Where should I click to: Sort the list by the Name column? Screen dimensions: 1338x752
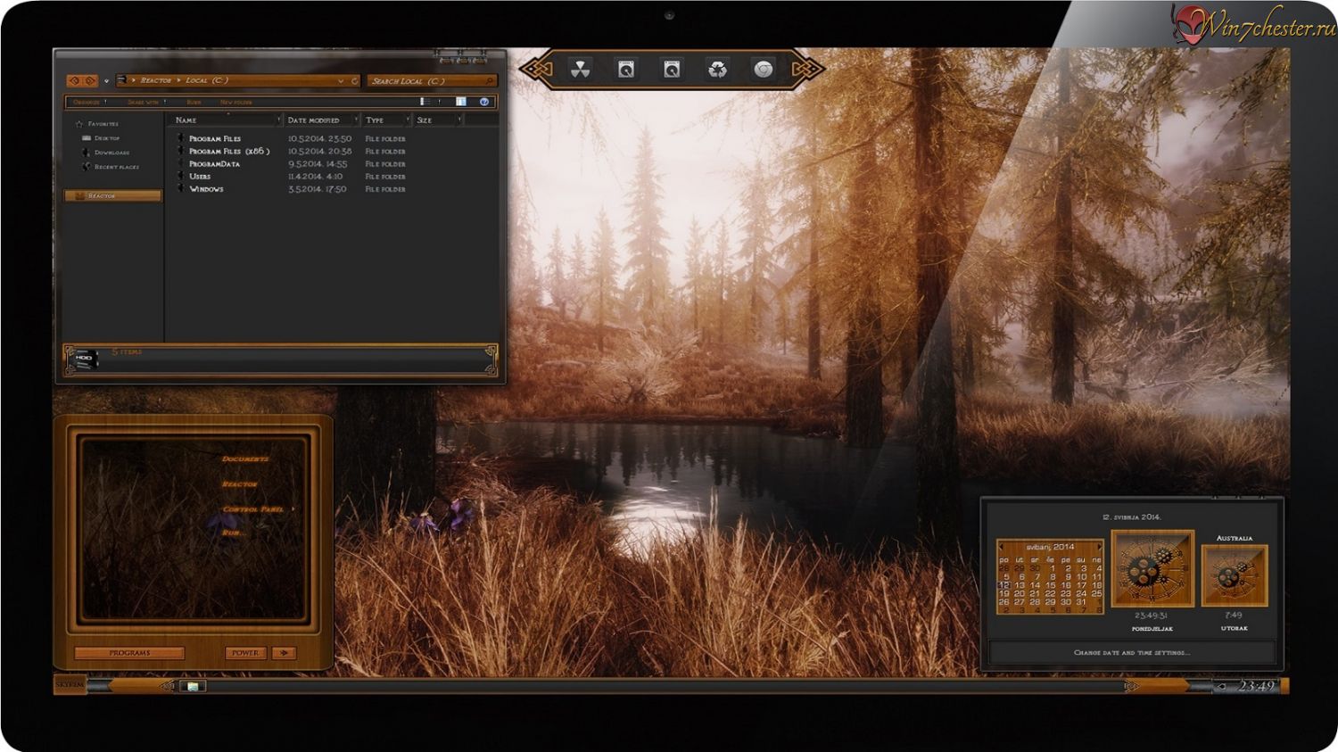[x=186, y=120]
